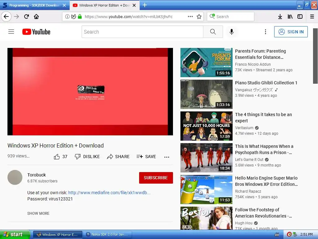
Task: Switch to the Programming - SDK/DDK Downloads tab
Action: click(34, 5)
